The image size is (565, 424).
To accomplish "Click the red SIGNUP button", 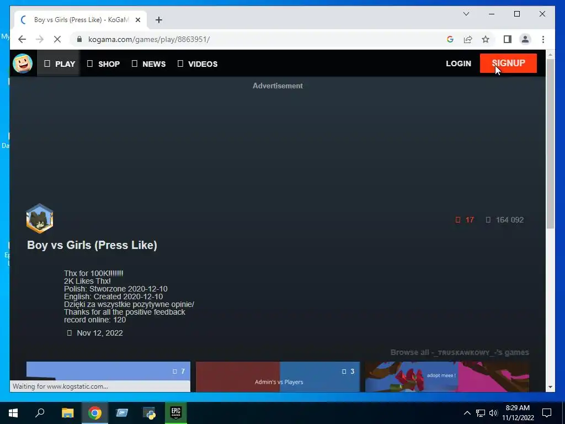I will (508, 63).
